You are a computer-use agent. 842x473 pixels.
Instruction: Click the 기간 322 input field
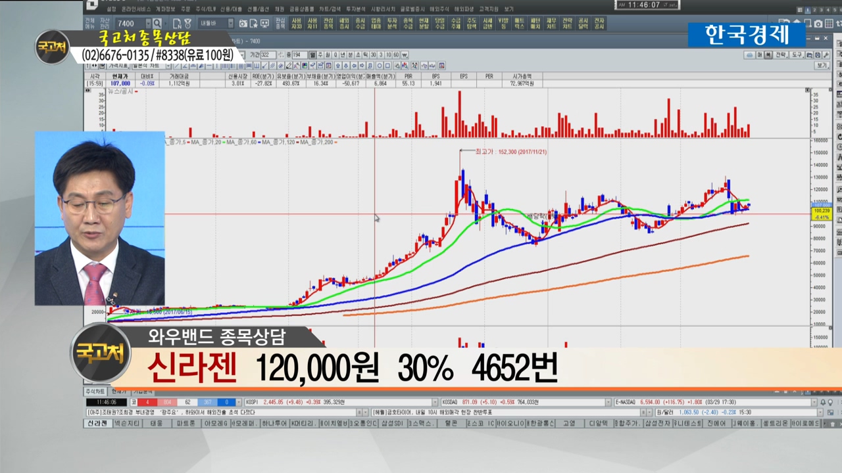268,55
